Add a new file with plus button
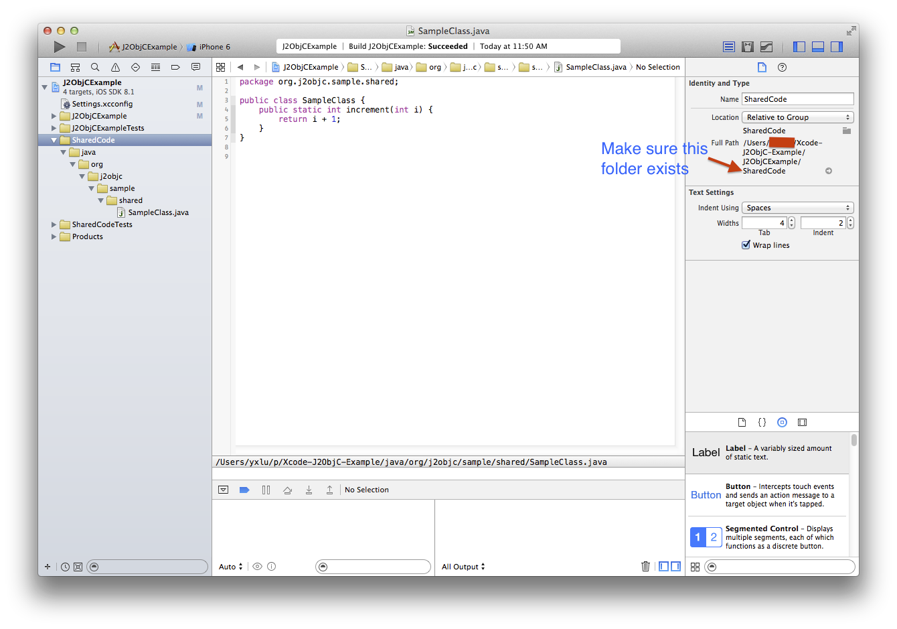Screen dimensions: 897x629 [48, 567]
